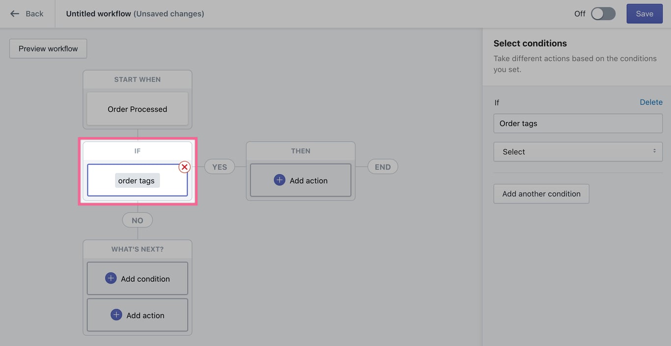Click the YES branch label
This screenshot has height=346, width=671.
click(x=219, y=167)
